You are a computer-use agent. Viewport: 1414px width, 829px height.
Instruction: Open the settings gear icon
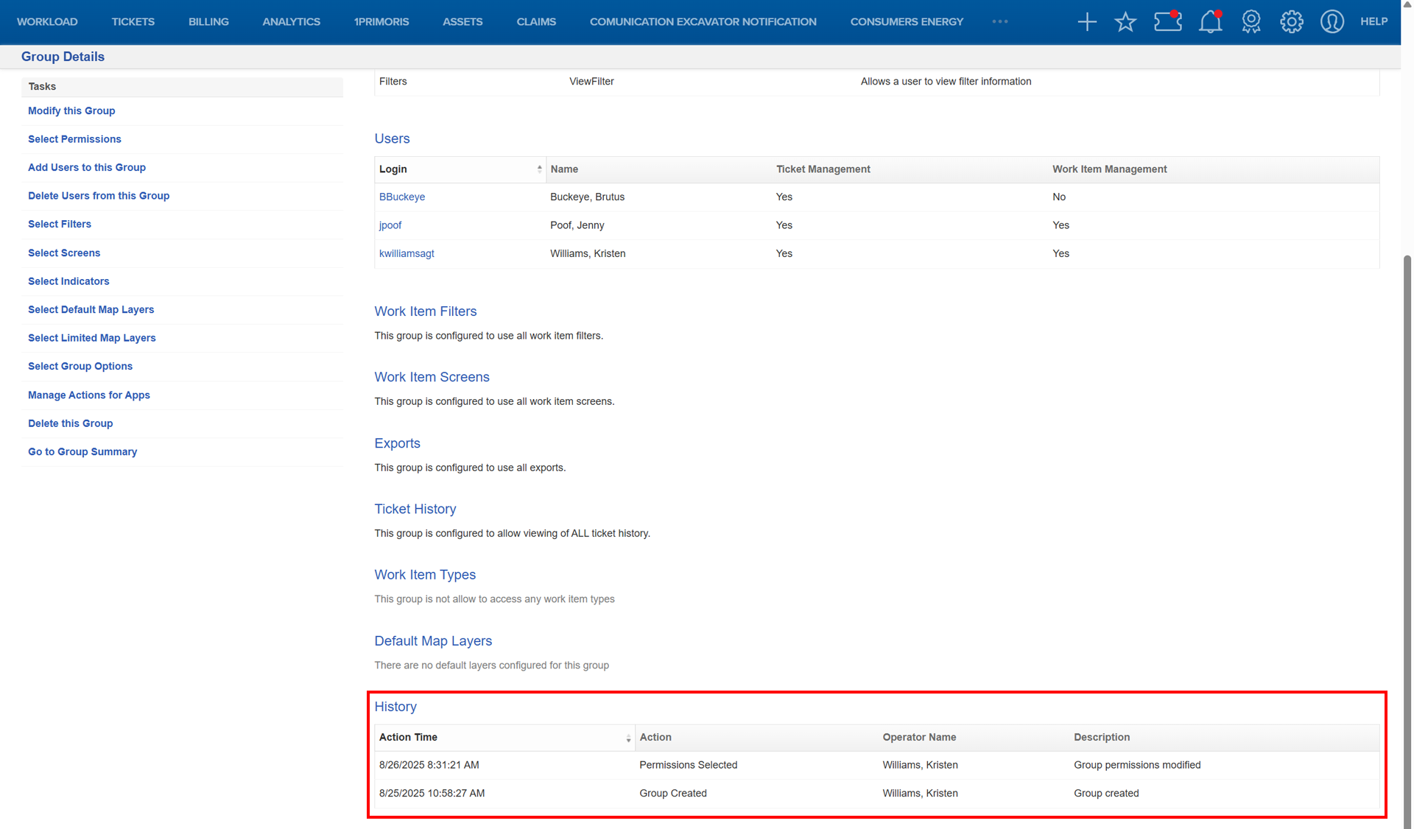(1292, 22)
